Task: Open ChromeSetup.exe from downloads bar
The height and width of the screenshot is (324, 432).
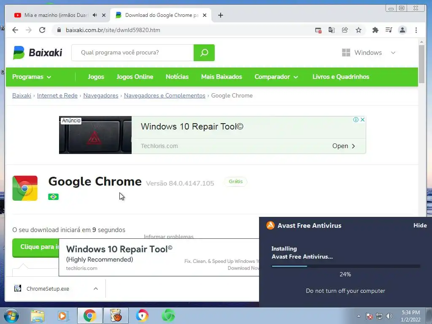Action: pos(48,289)
